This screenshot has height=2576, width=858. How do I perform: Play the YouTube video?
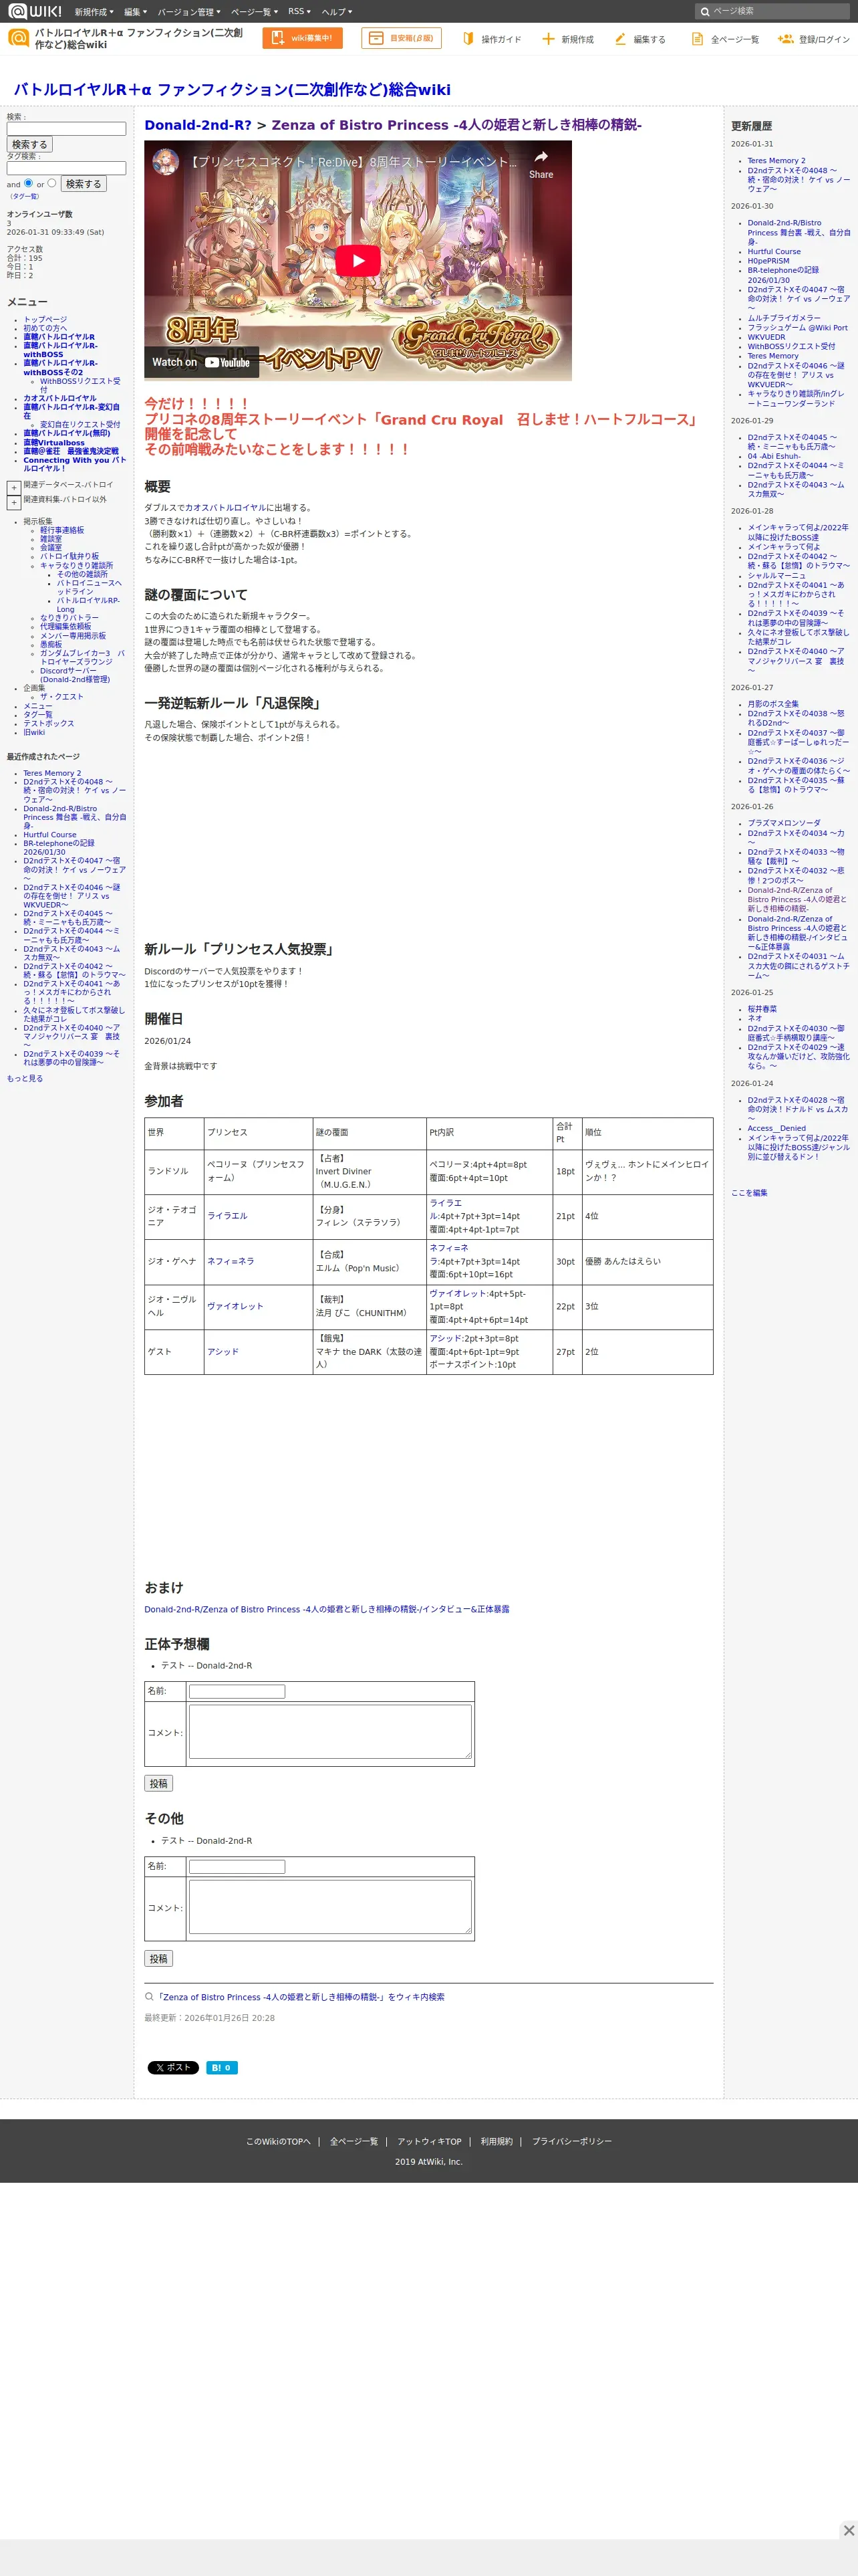pos(357,260)
